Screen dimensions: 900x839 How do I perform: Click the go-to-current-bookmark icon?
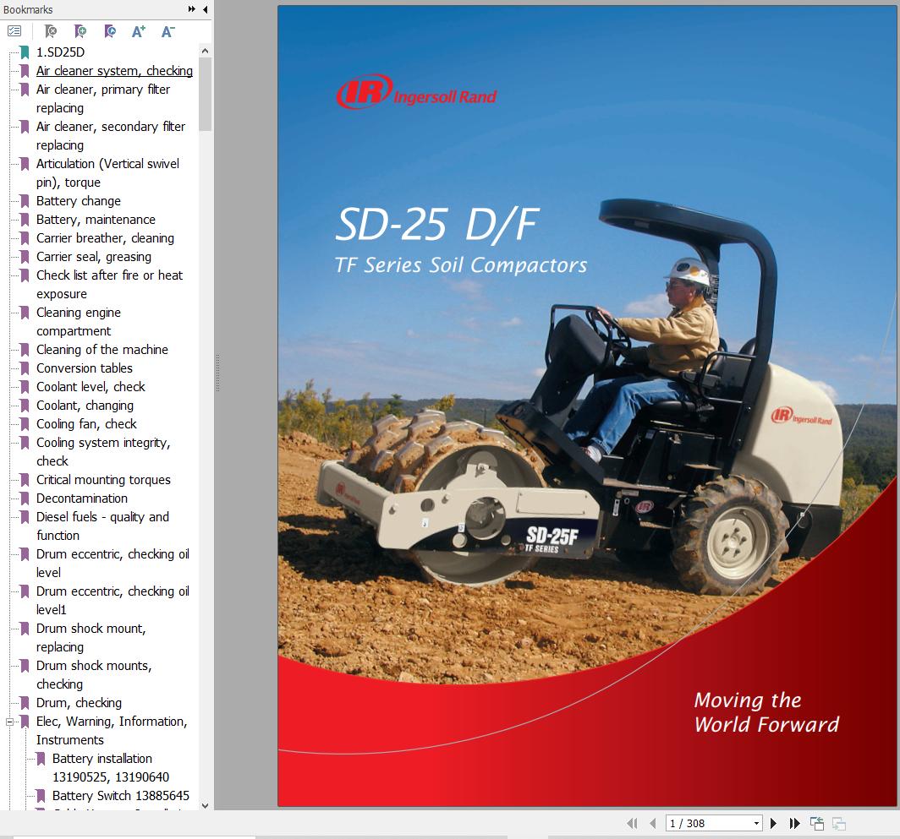coord(110,31)
